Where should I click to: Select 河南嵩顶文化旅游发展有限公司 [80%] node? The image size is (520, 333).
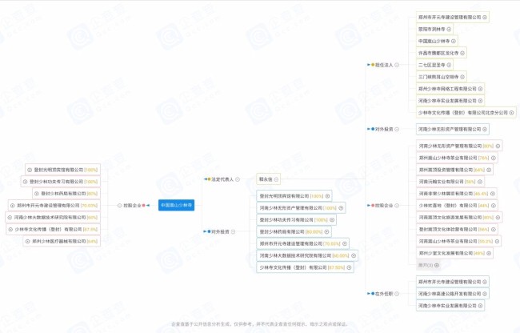point(459,218)
